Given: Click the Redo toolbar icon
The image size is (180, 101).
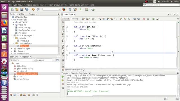Looking at the screenshot, I should point(38,9).
